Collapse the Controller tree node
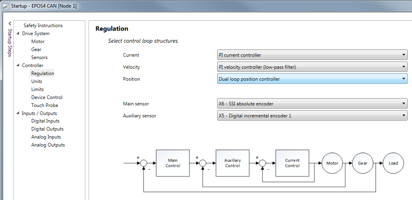412x200 pixels. [x=18, y=65]
